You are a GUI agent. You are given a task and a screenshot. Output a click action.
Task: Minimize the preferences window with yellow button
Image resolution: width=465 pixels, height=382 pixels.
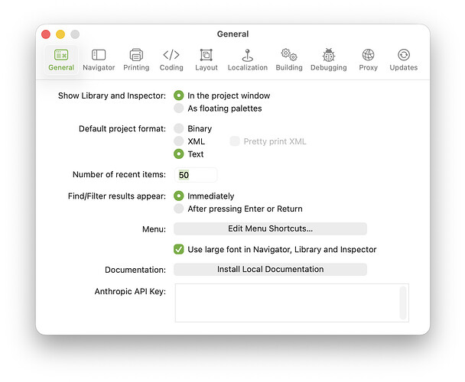pos(60,34)
